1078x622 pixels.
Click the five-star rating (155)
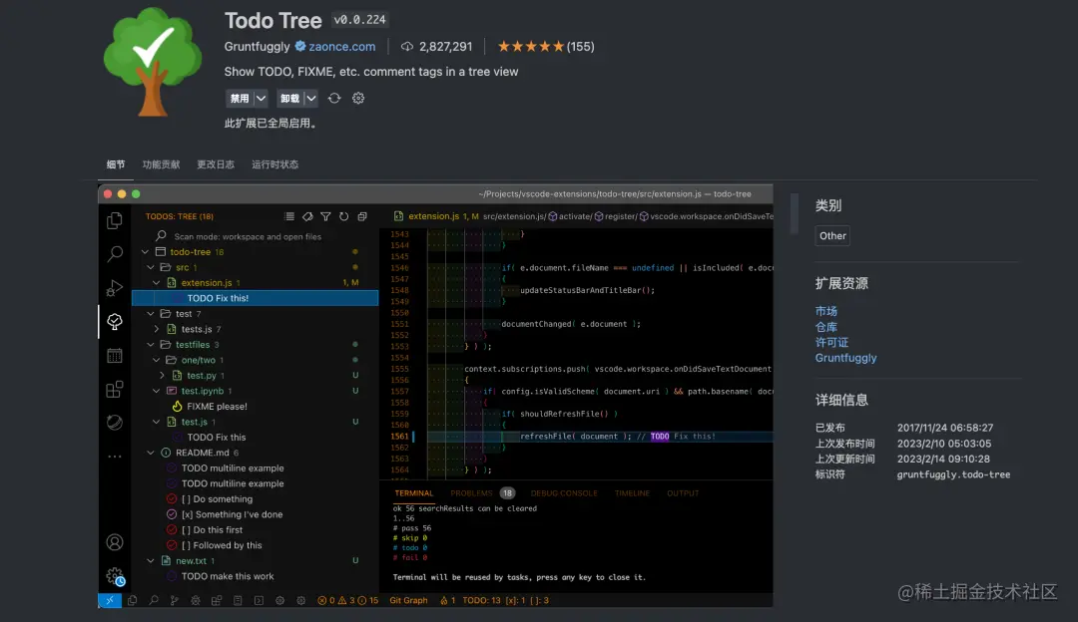coord(546,46)
